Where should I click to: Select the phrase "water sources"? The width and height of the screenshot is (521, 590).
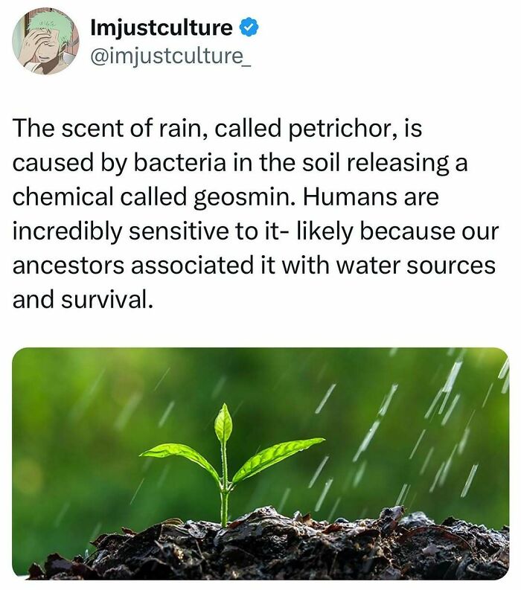click(x=415, y=266)
